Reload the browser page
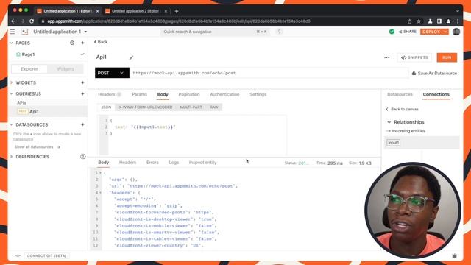 coord(32,21)
